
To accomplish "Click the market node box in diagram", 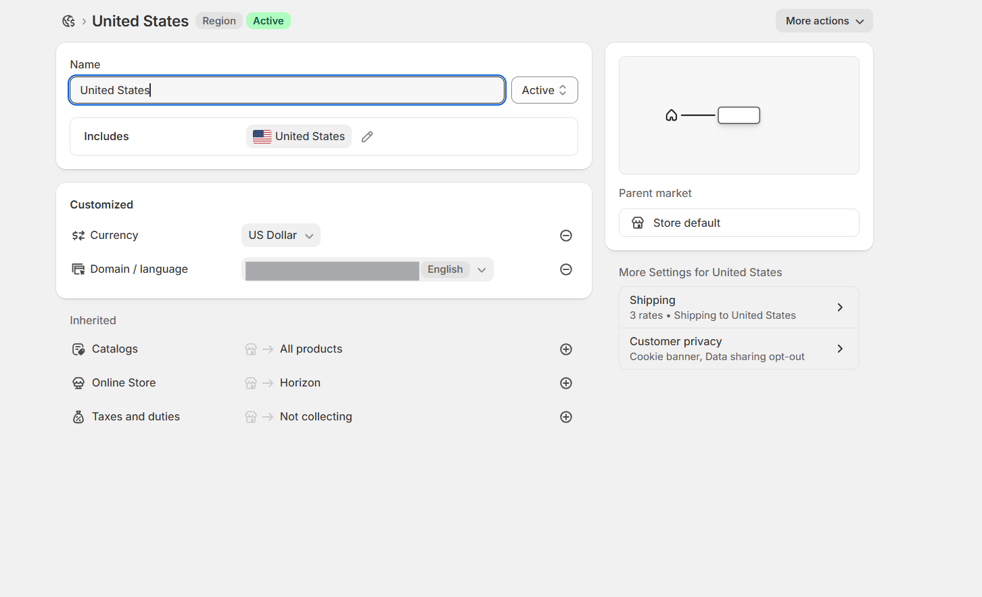I will click(739, 116).
